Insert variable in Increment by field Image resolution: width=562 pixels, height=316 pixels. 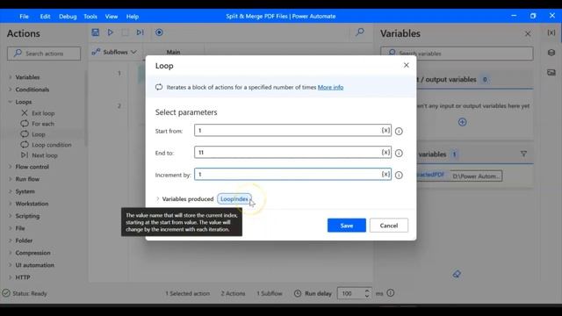pyautogui.click(x=385, y=174)
